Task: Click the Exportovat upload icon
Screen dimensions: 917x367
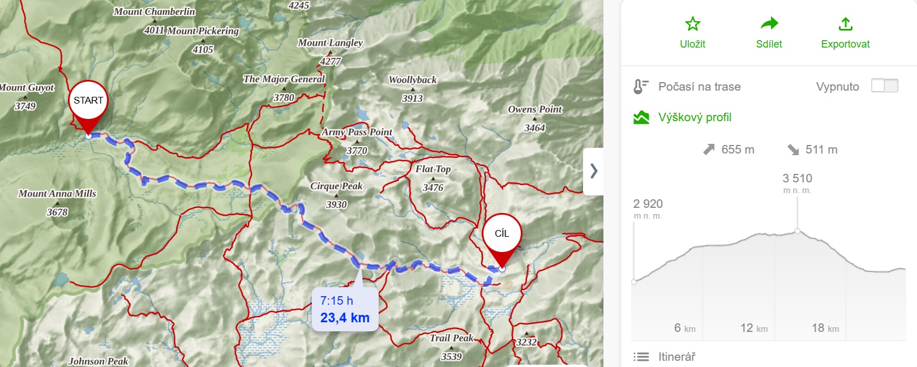Action: (x=845, y=24)
